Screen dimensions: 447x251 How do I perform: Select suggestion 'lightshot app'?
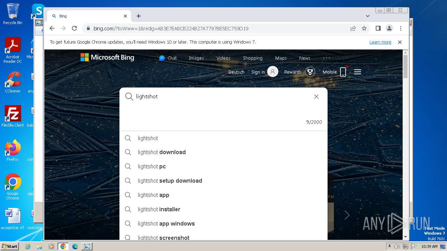(223, 195)
